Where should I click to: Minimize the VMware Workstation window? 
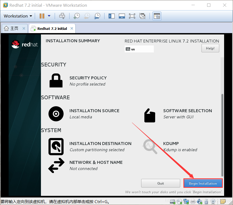coord(193,5)
